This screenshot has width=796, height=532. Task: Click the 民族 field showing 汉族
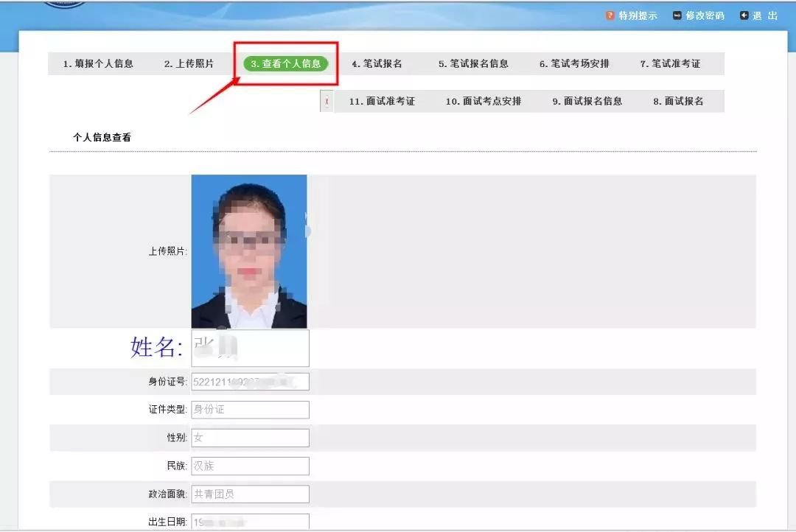(x=250, y=466)
